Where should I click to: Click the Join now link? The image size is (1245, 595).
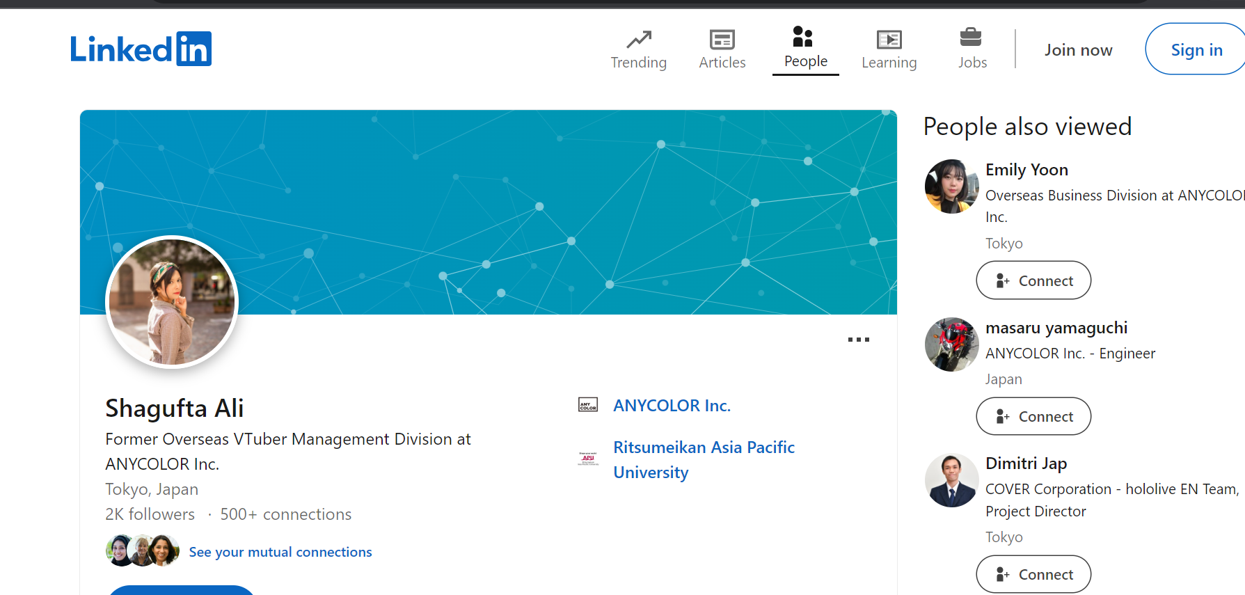[x=1078, y=50]
